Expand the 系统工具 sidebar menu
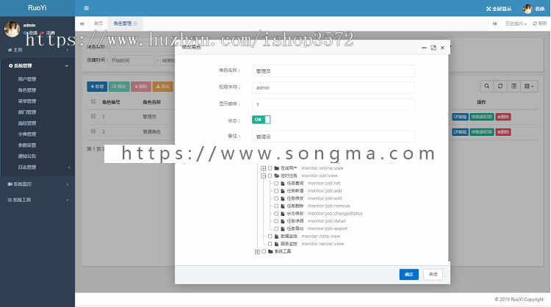 (x=68, y=200)
